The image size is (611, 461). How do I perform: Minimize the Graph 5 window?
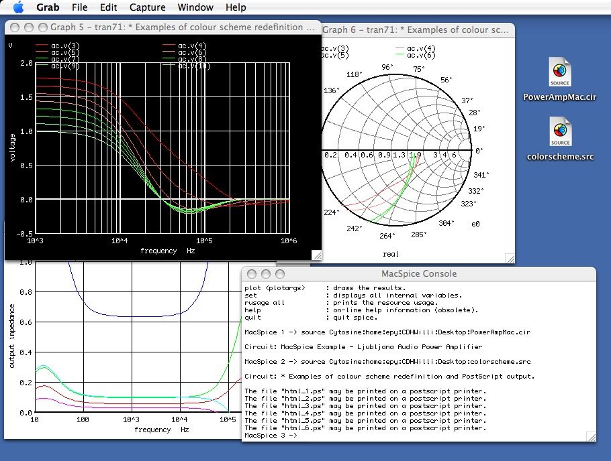[29, 27]
